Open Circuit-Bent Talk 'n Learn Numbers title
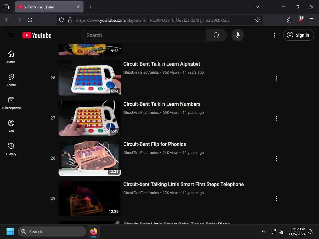Image resolution: width=319 pixels, height=239 pixels. pyautogui.click(x=162, y=104)
